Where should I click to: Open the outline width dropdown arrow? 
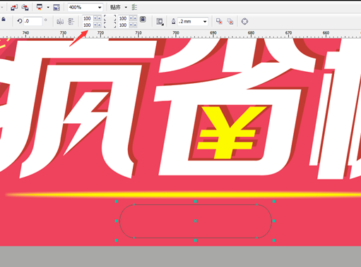click(205, 22)
